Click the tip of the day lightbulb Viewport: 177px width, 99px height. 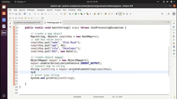(x=175, y=97)
